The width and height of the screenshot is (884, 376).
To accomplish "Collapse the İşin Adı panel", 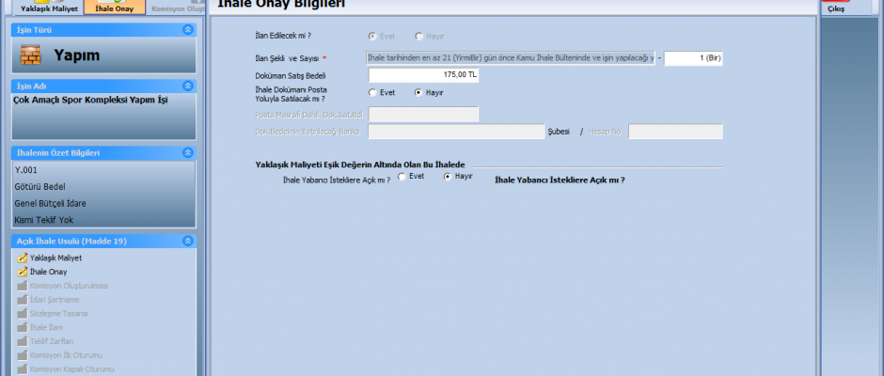I will pos(189,86).
